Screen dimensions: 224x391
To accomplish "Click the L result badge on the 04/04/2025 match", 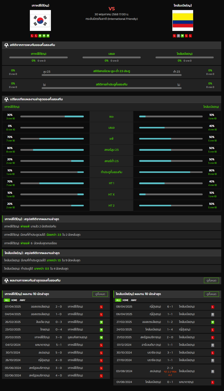I will click(x=101, y=314).
